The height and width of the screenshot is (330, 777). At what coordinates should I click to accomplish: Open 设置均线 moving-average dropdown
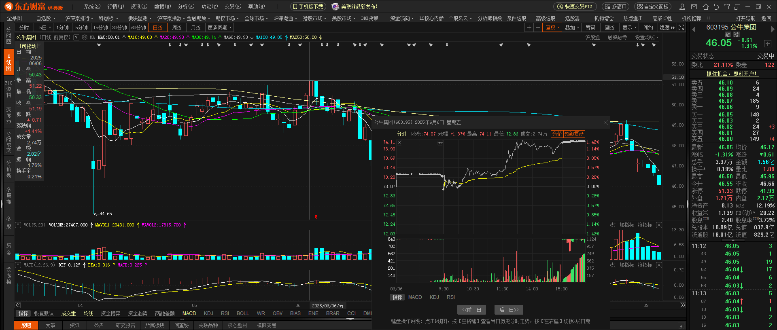[647, 37]
